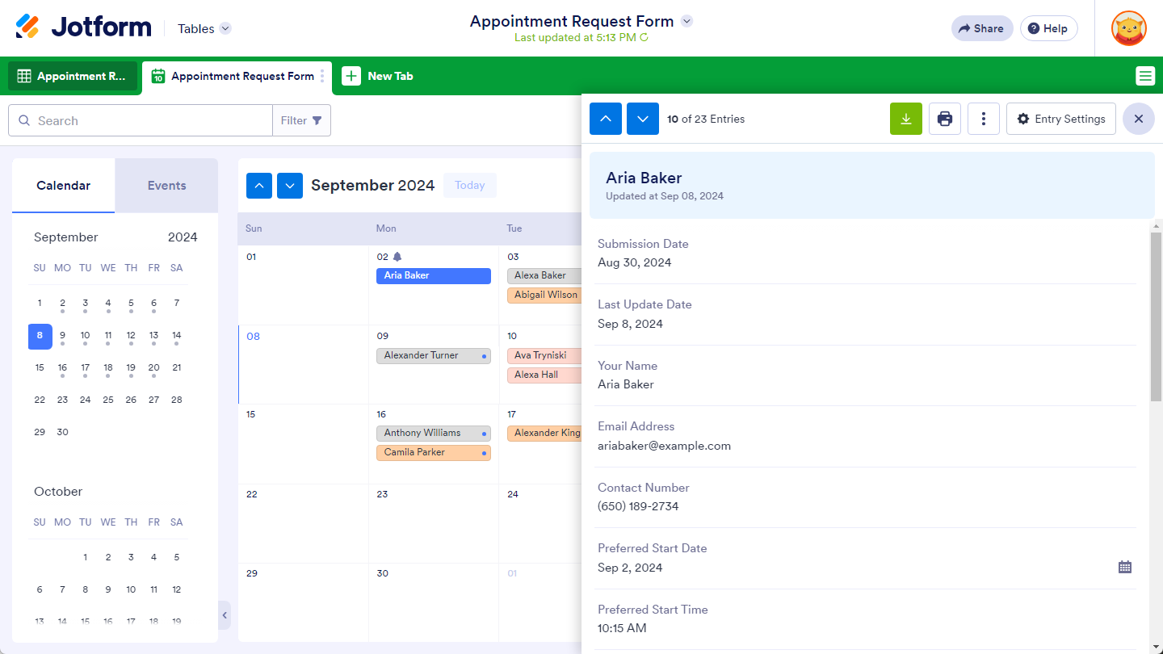Collapse the calendar sidebar with the arrow

(225, 615)
